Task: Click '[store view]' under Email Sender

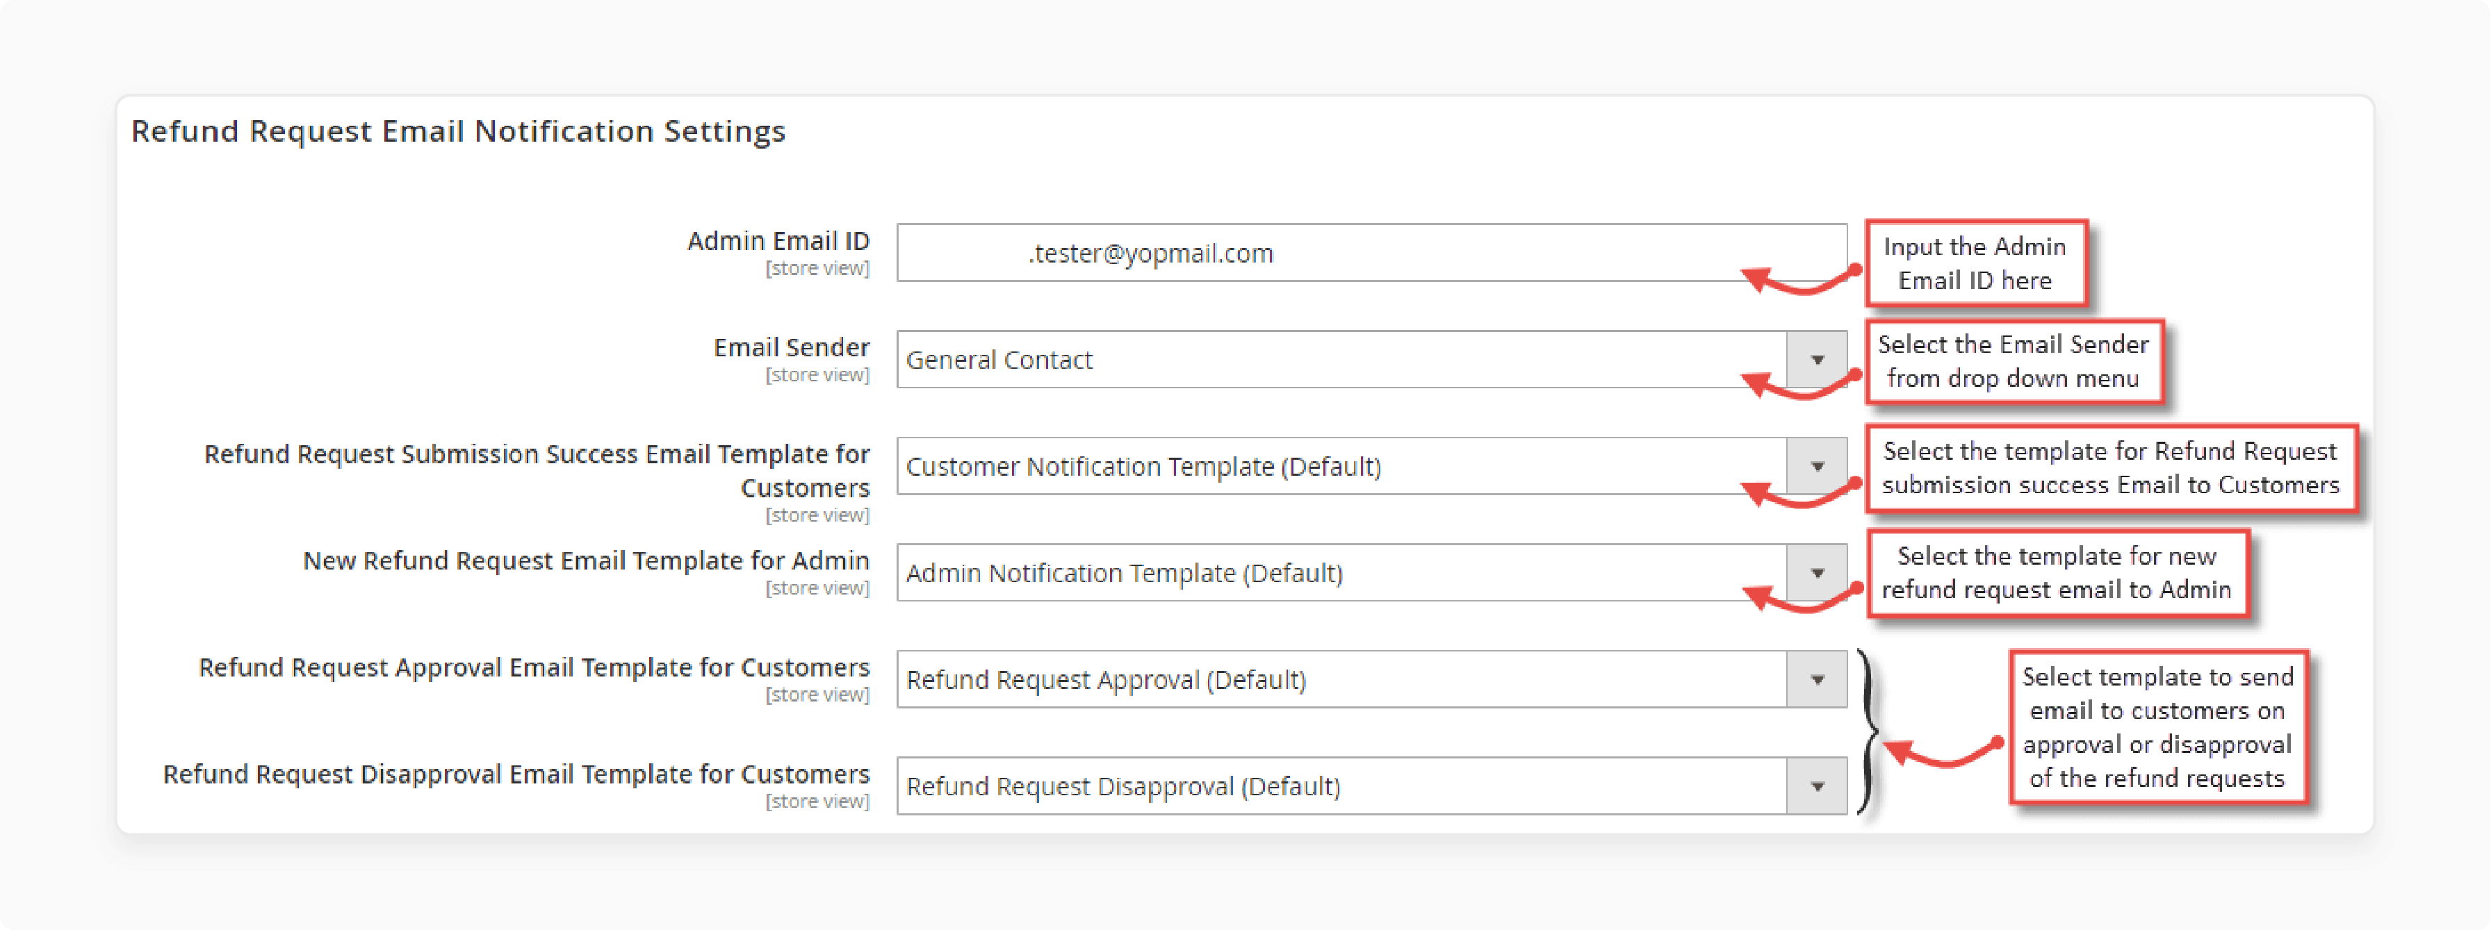Action: pyautogui.click(x=817, y=375)
